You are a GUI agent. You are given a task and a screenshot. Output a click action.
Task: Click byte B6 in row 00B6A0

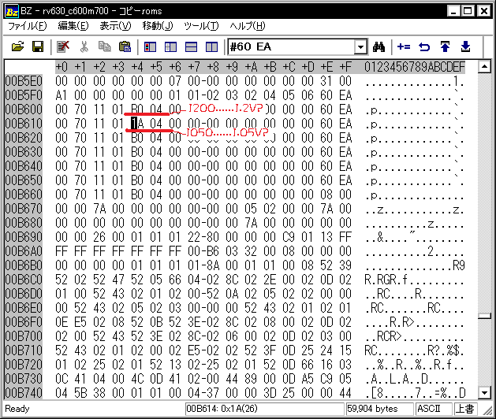213,251
